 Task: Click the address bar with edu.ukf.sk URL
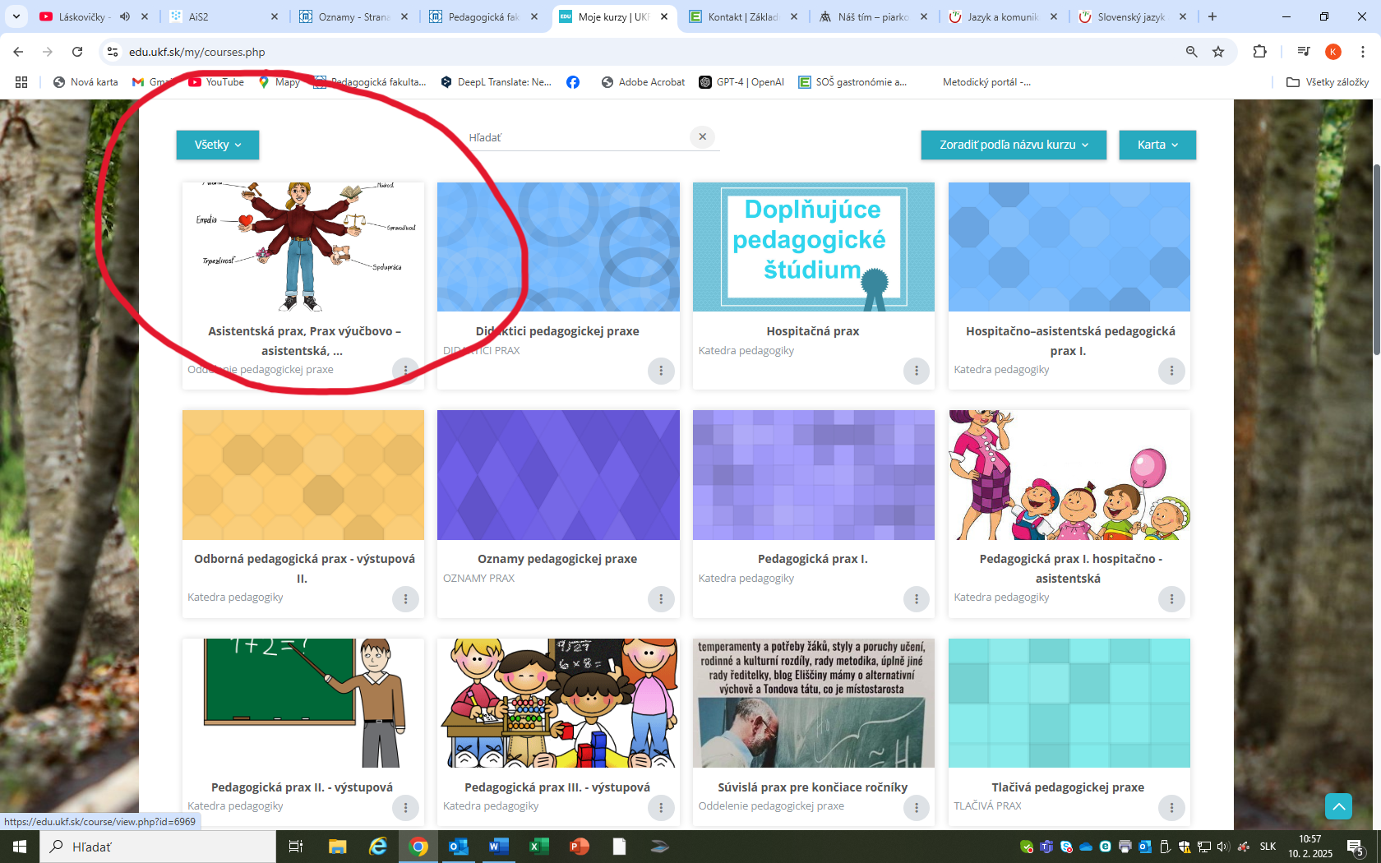(641, 52)
